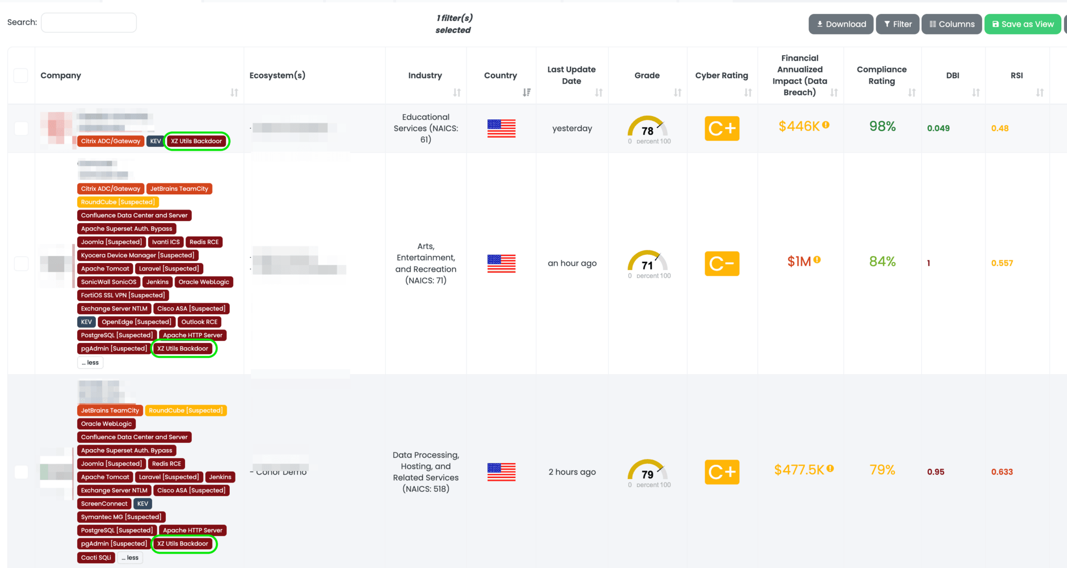This screenshot has width=1067, height=568.
Task: Toggle the Country column sort control
Action: (527, 93)
